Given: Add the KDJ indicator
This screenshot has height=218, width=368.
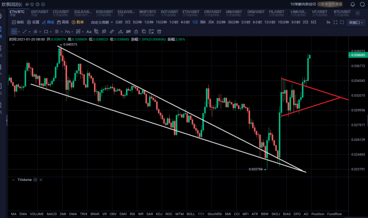Looking at the screenshot, I should coord(159,214).
